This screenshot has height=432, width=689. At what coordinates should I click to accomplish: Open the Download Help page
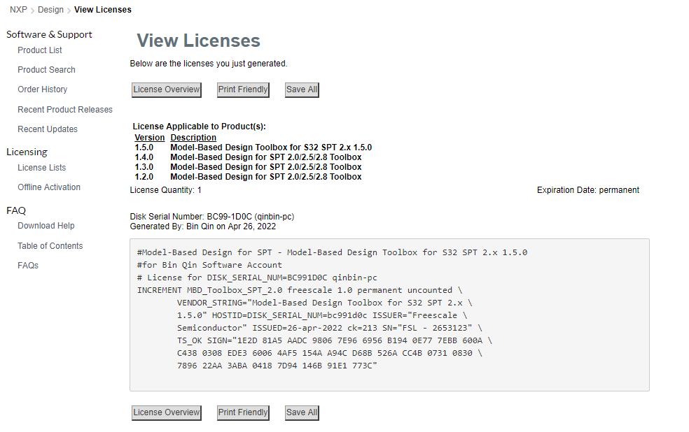pos(45,225)
